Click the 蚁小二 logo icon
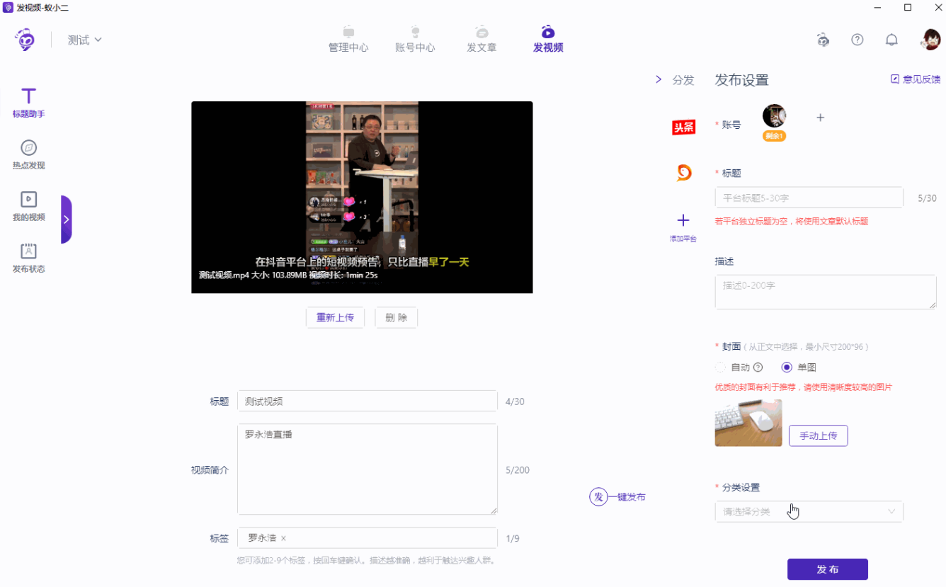 [26, 40]
